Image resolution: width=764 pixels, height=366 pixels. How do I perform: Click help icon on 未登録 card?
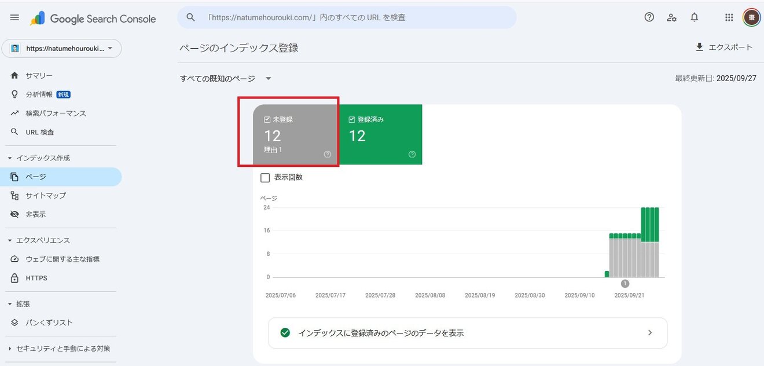328,154
